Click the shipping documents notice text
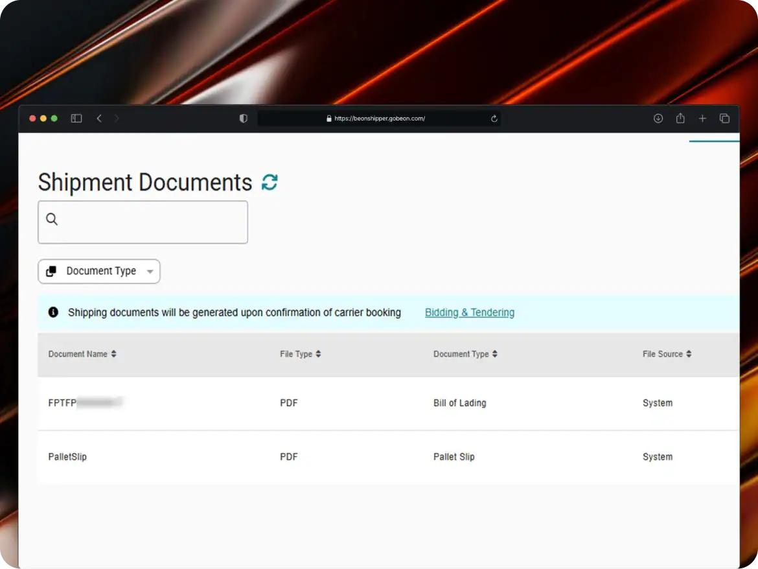The height and width of the screenshot is (569, 758). point(235,312)
